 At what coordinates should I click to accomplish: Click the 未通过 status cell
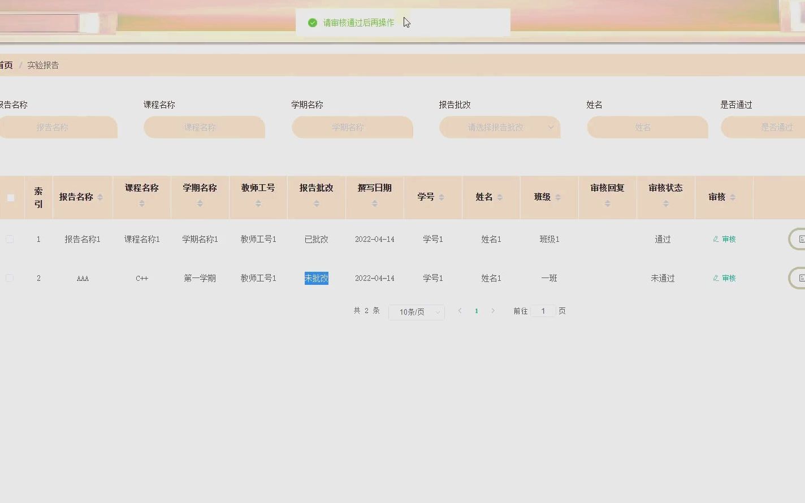point(663,278)
